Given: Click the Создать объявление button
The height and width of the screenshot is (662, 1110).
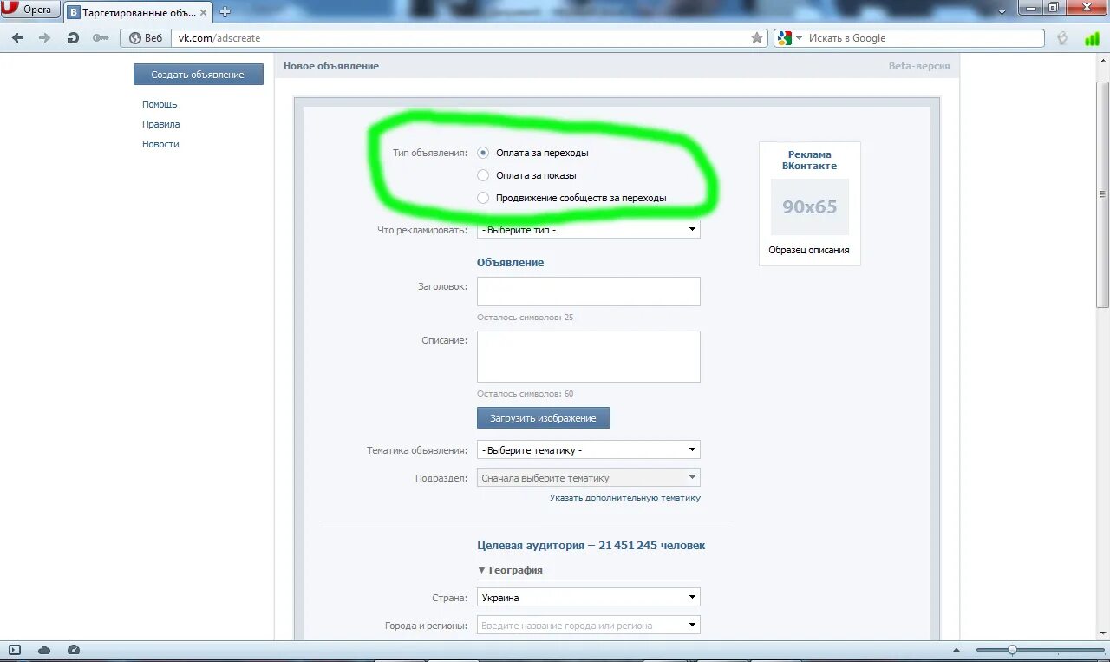Looking at the screenshot, I should coord(198,75).
